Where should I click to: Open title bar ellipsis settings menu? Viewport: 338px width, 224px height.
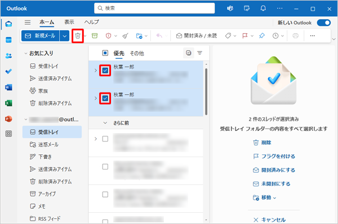(x=279, y=8)
